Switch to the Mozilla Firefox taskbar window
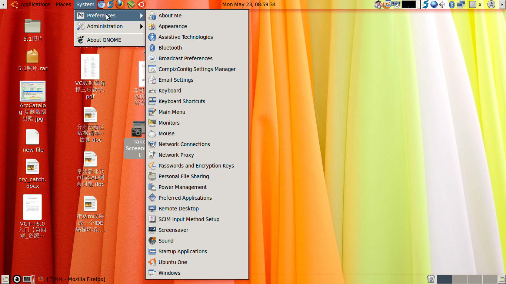 tap(71, 279)
